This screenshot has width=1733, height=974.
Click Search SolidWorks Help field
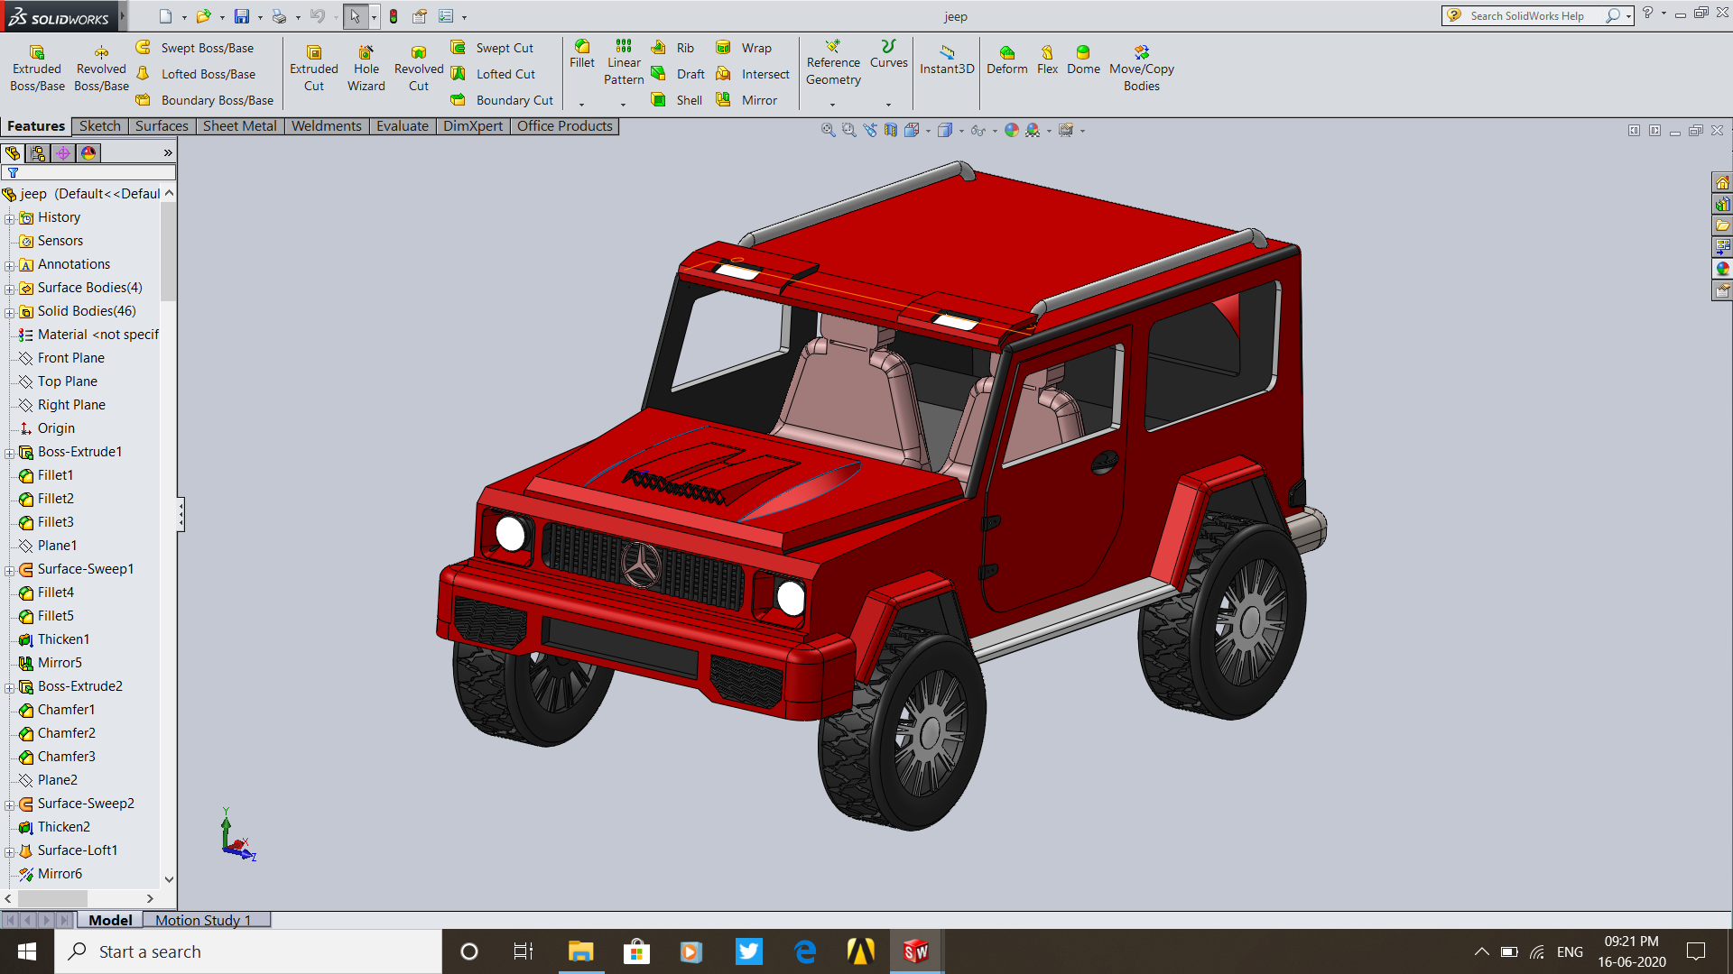coord(1536,15)
